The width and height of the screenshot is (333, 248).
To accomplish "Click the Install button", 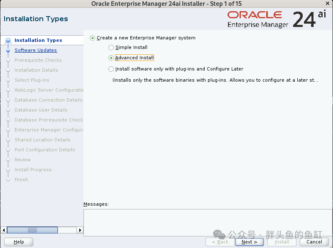I will 282,242.
